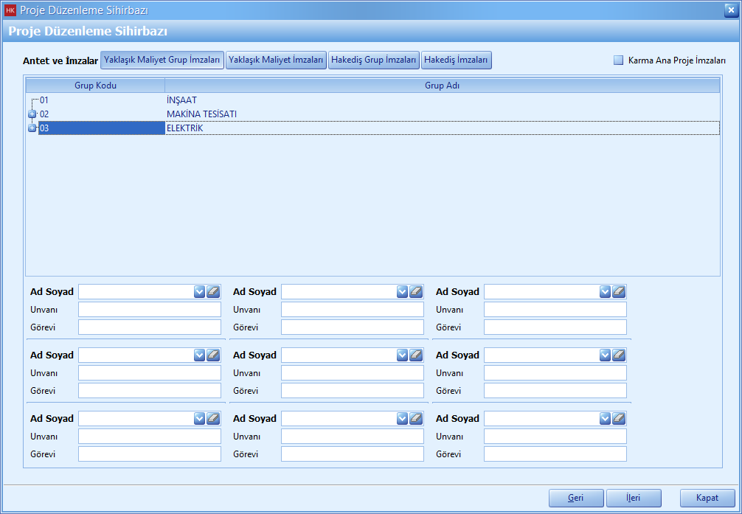The width and height of the screenshot is (742, 514).
Task: Expand the 03 ELEKTRİK group node
Action: coord(32,128)
